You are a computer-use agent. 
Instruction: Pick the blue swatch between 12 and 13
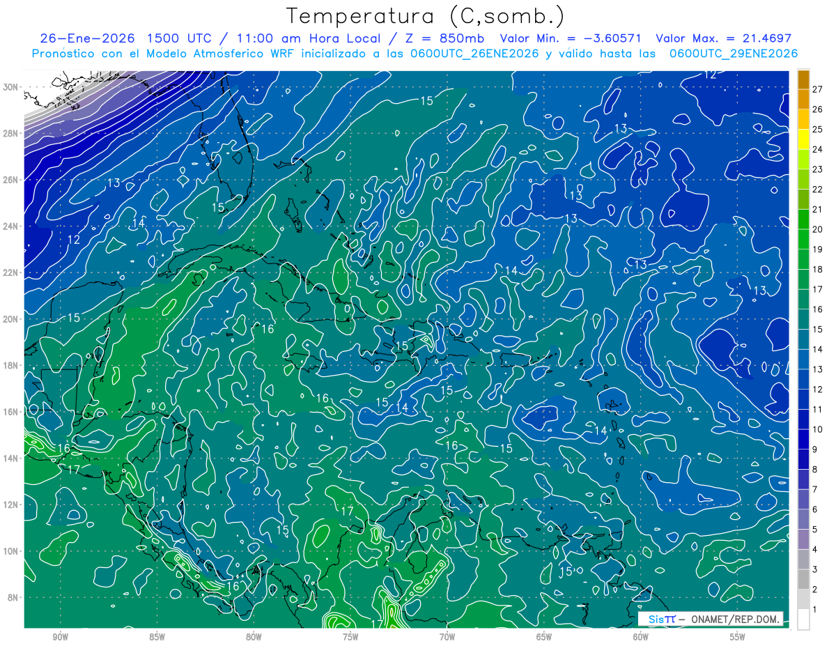803,380
